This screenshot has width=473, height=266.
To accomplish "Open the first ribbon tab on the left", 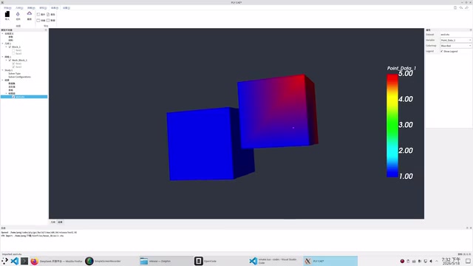I will tap(7, 8).
